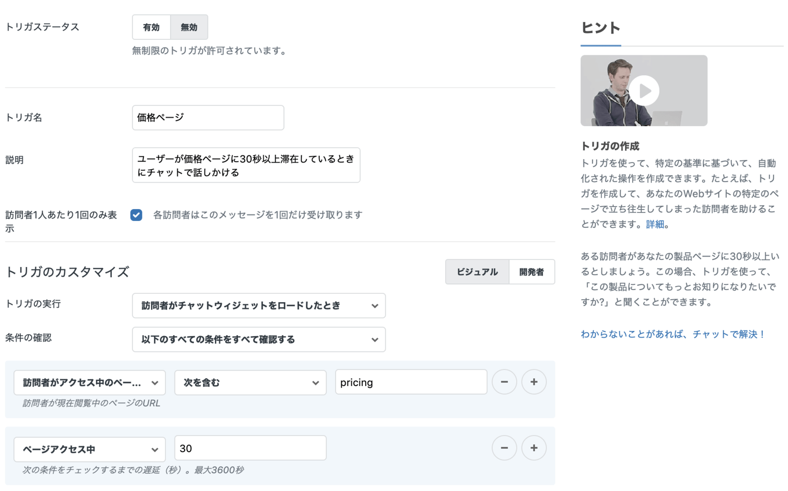This screenshot has width=788, height=491.
Task: Set trigger status to 有効
Action: pyautogui.click(x=151, y=27)
